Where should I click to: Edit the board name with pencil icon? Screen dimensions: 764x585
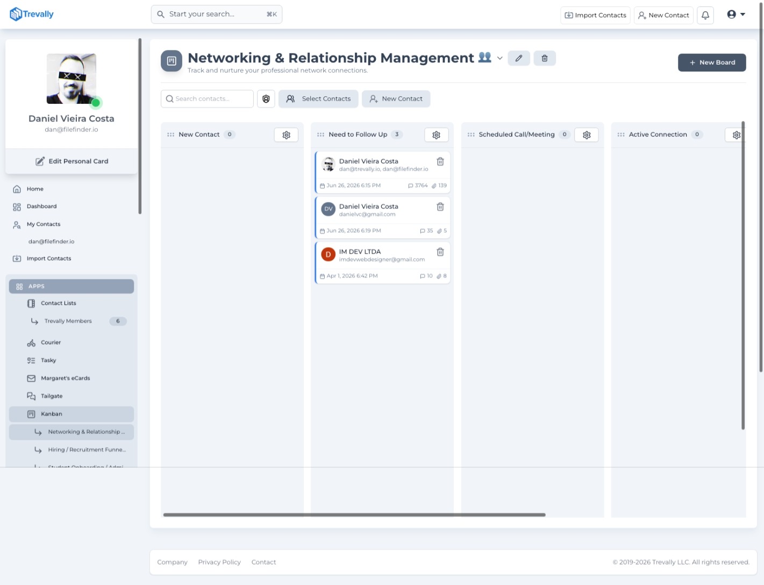point(519,58)
